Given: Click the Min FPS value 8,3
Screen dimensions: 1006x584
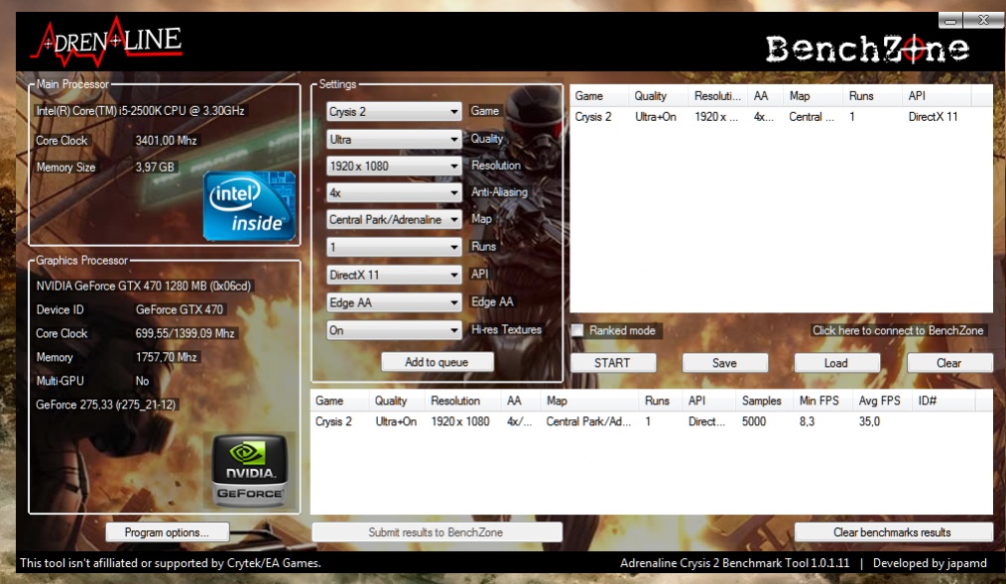Looking at the screenshot, I should 808,421.
